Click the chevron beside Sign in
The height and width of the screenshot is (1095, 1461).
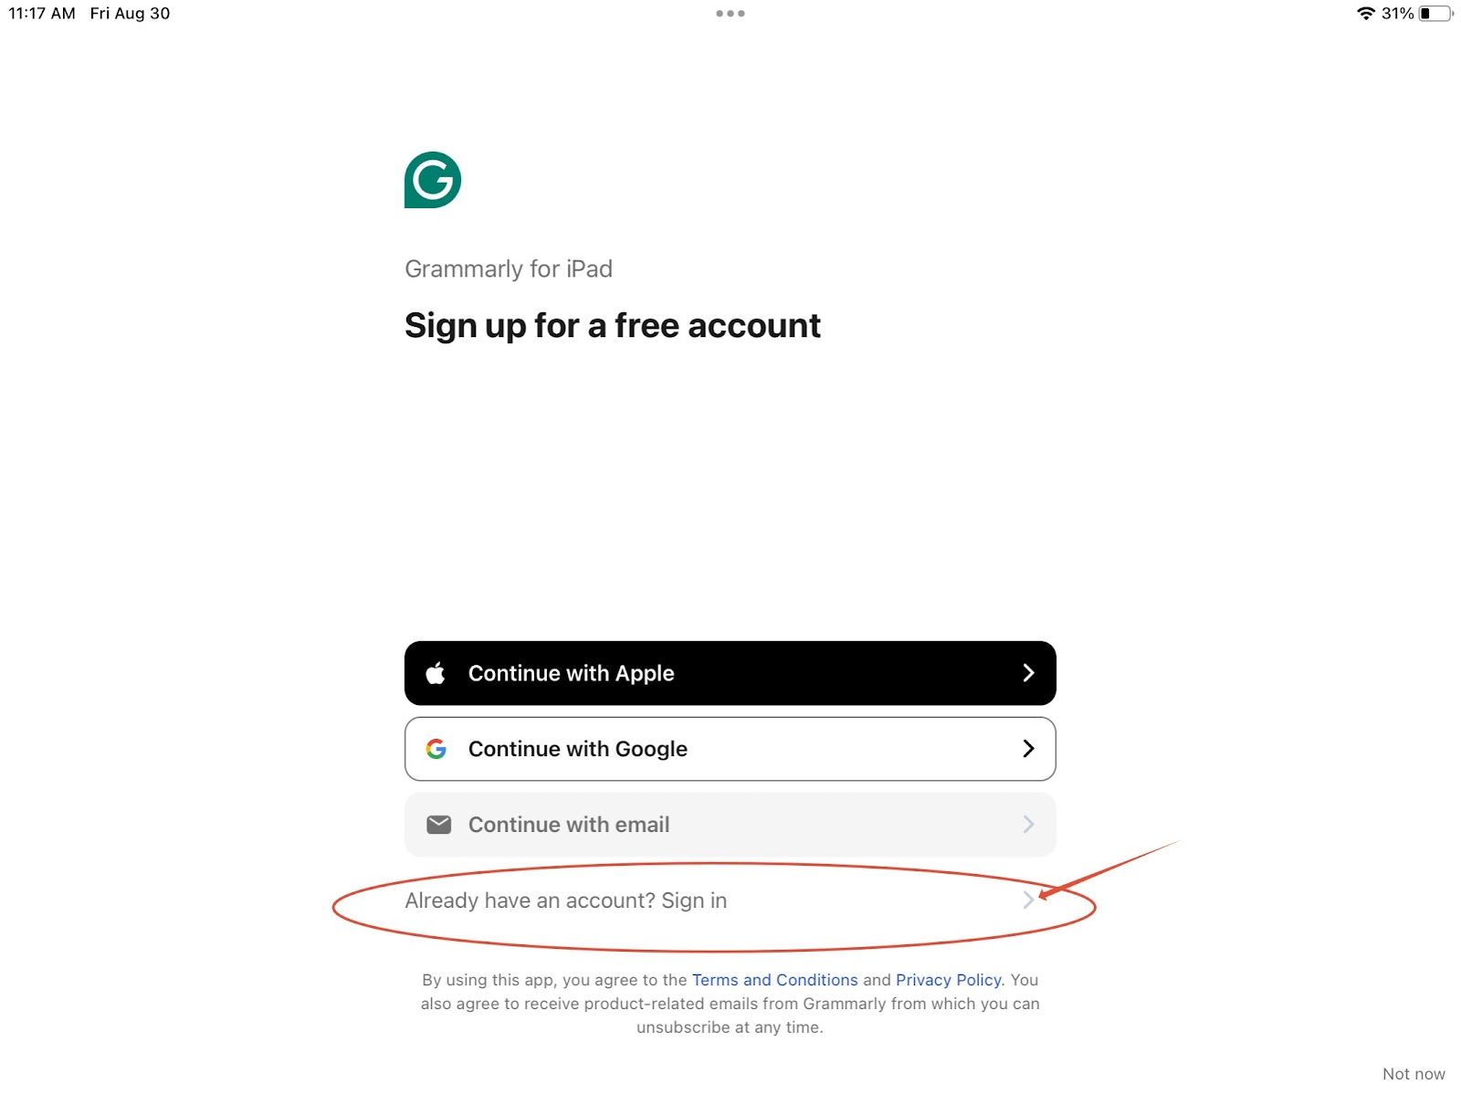(x=1028, y=900)
